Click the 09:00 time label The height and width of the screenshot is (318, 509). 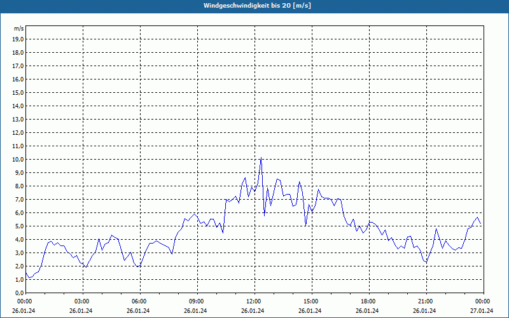click(197, 301)
